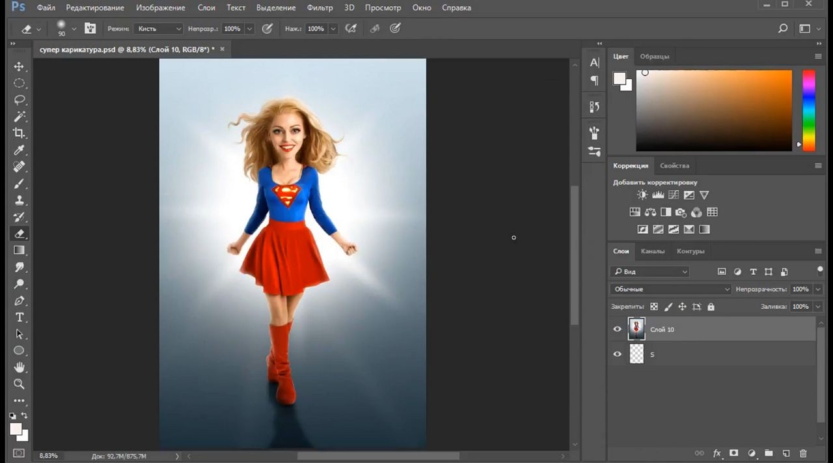
Task: Select the Eyedropper tool
Action: coord(19,150)
